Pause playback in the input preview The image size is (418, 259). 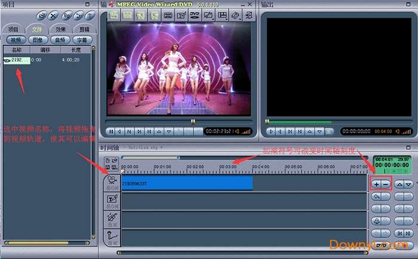point(110,131)
